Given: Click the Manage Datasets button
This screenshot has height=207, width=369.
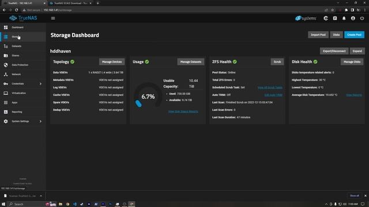Looking at the screenshot, I should point(191,62).
